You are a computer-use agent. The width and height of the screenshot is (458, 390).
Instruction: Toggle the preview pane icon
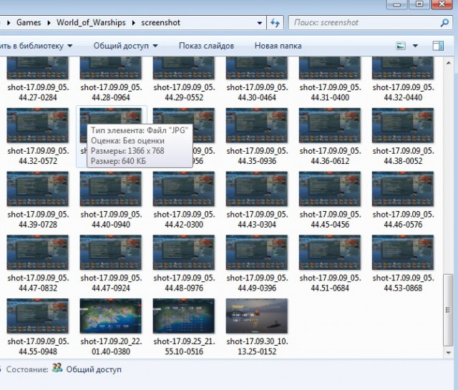(x=438, y=46)
